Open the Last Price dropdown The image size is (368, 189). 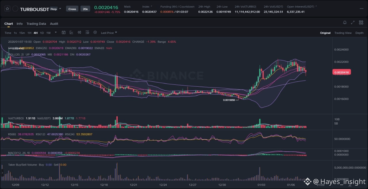109,33
